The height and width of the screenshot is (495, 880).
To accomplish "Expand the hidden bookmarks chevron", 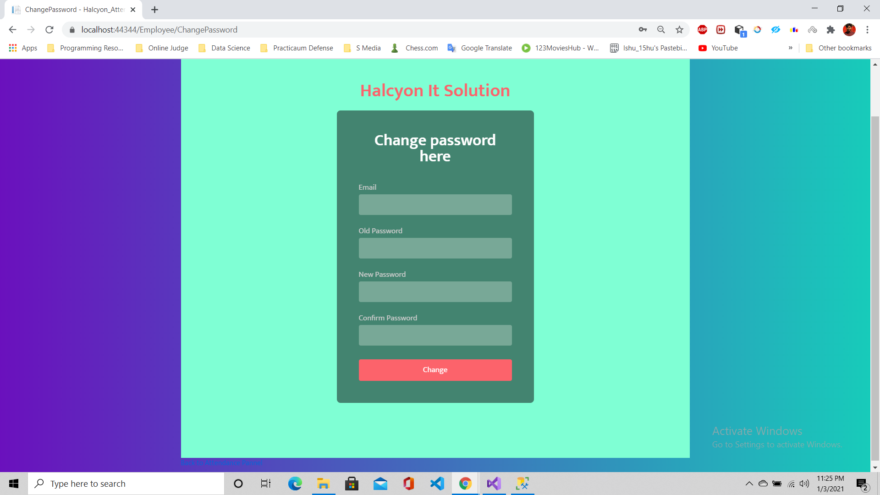I will [x=791, y=48].
